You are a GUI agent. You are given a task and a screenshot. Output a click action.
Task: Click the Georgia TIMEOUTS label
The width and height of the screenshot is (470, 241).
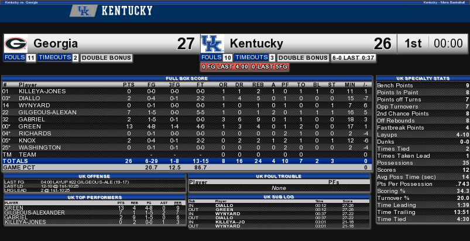coord(54,57)
